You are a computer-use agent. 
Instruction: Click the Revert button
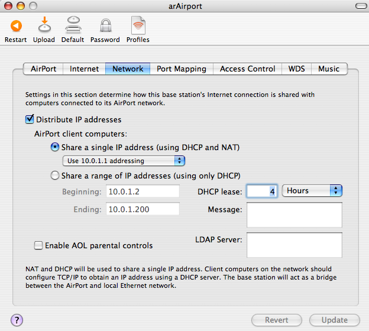point(277,320)
